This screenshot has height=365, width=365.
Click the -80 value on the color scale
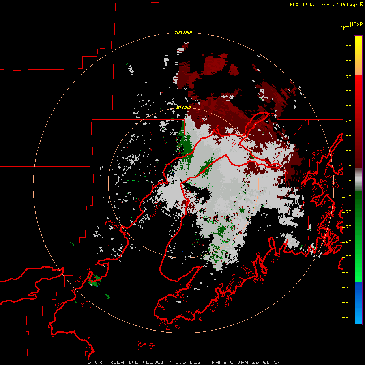point(347,303)
